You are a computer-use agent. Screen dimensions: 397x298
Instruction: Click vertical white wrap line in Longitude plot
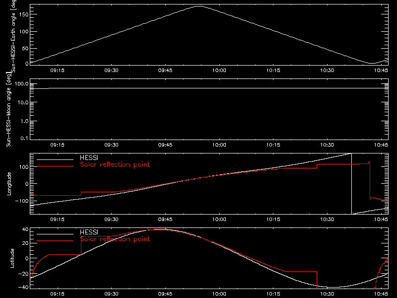point(351,184)
